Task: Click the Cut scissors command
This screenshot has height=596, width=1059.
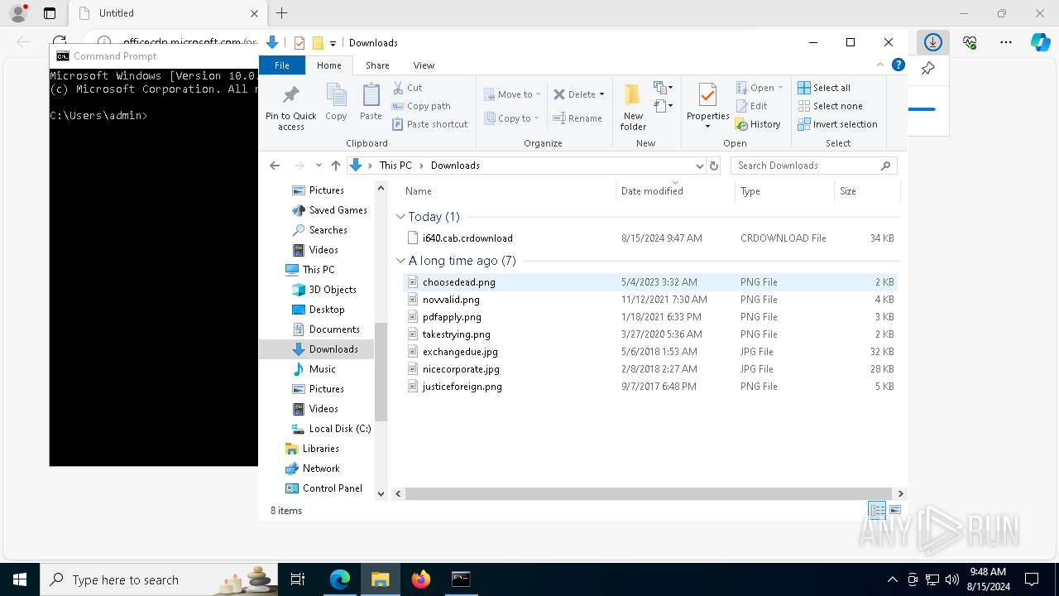Action: tap(407, 88)
